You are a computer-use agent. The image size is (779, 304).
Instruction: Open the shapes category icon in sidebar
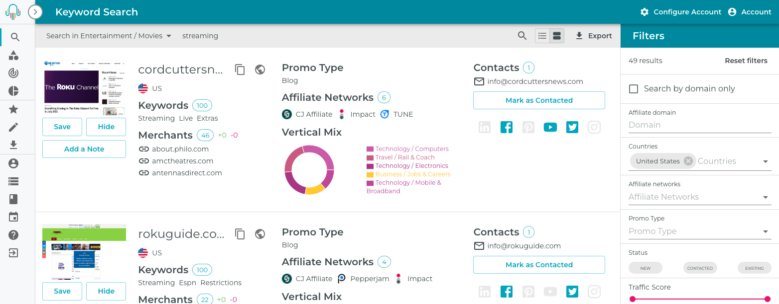[x=14, y=55]
